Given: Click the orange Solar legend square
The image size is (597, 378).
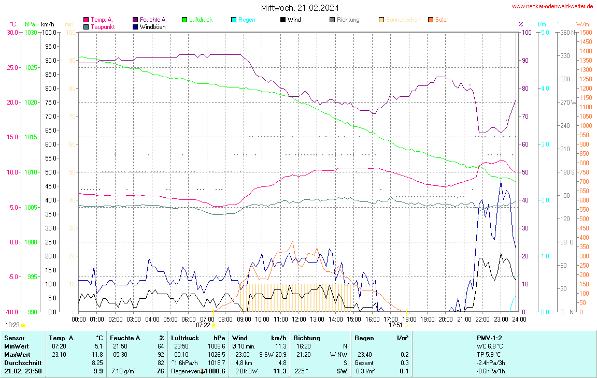Looking at the screenshot, I should [x=431, y=20].
